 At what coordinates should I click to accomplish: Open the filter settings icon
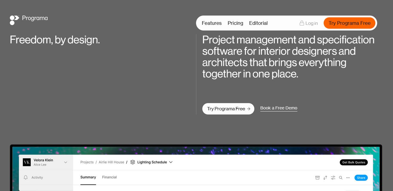(x=333, y=178)
